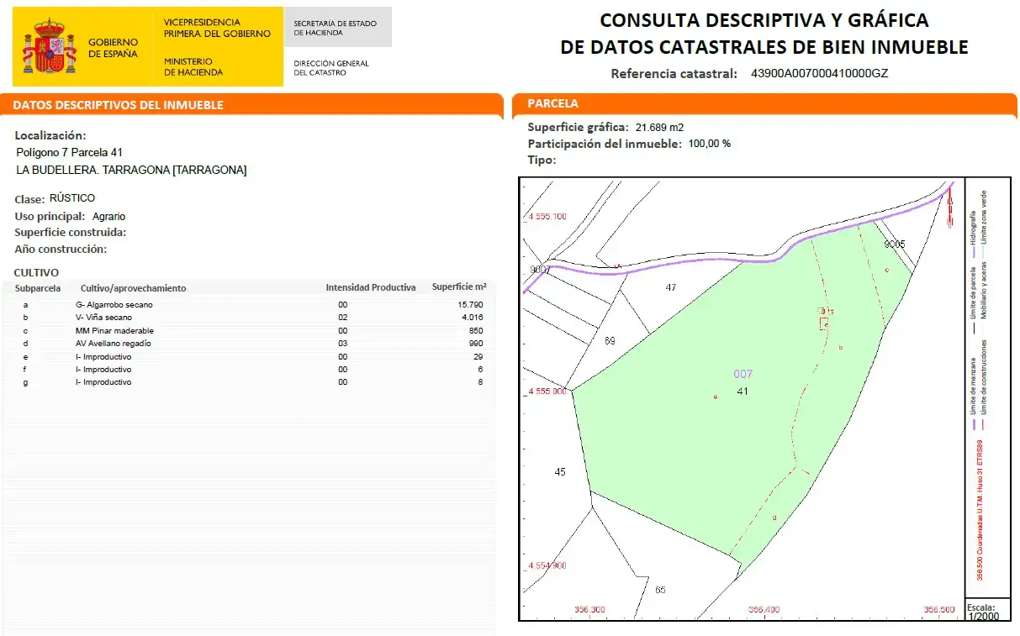Select the 'AV Avellano regadío' crop entry
The image size is (1020, 636).
coord(114,344)
